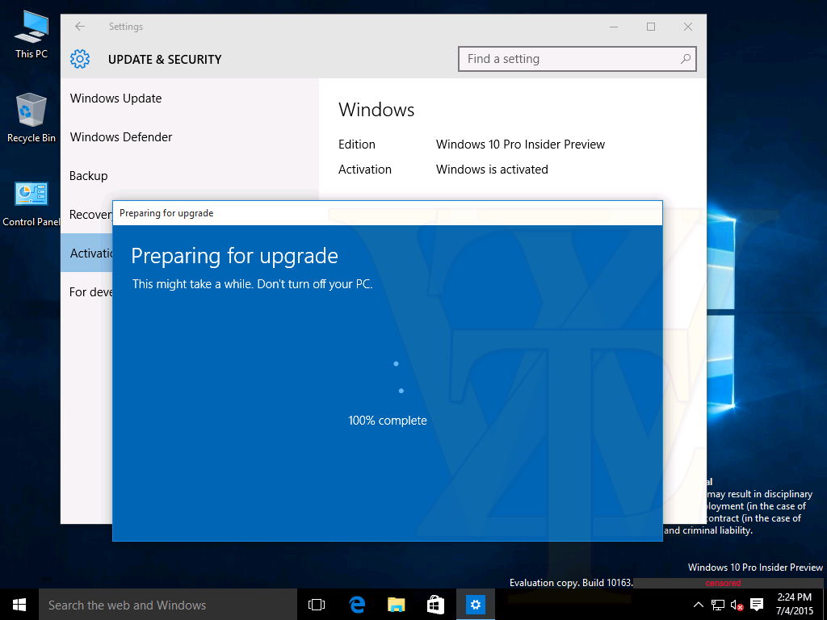Select Windows Defender in the sidebar
The width and height of the screenshot is (827, 620).
click(x=121, y=137)
